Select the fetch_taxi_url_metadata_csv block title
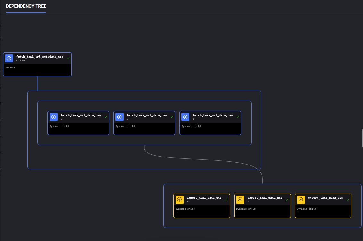363x241 pixels. pos(40,57)
